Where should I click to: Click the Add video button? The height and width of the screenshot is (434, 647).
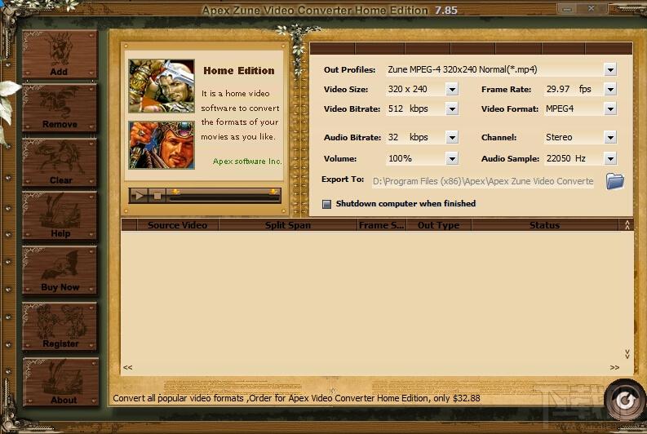click(x=60, y=54)
